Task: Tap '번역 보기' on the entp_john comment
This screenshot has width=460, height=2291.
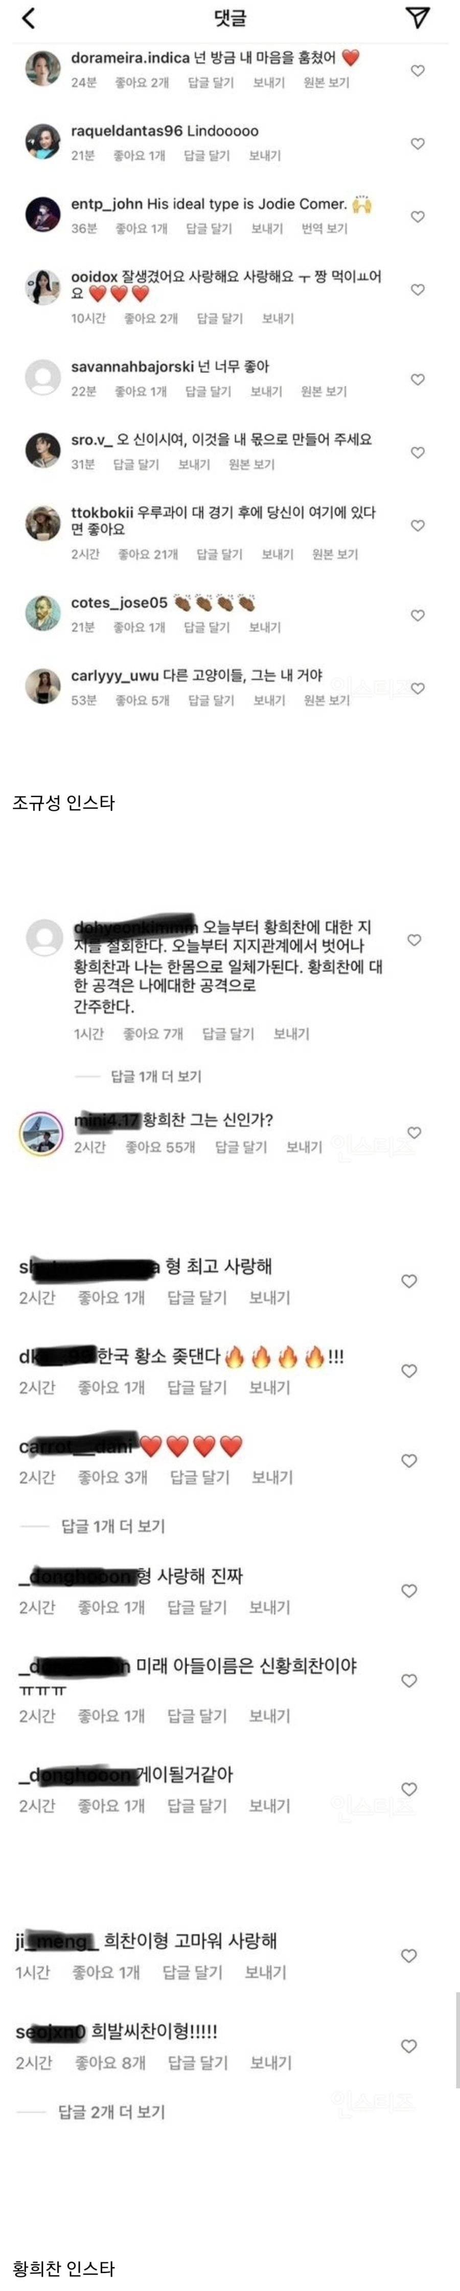Action: click(324, 228)
